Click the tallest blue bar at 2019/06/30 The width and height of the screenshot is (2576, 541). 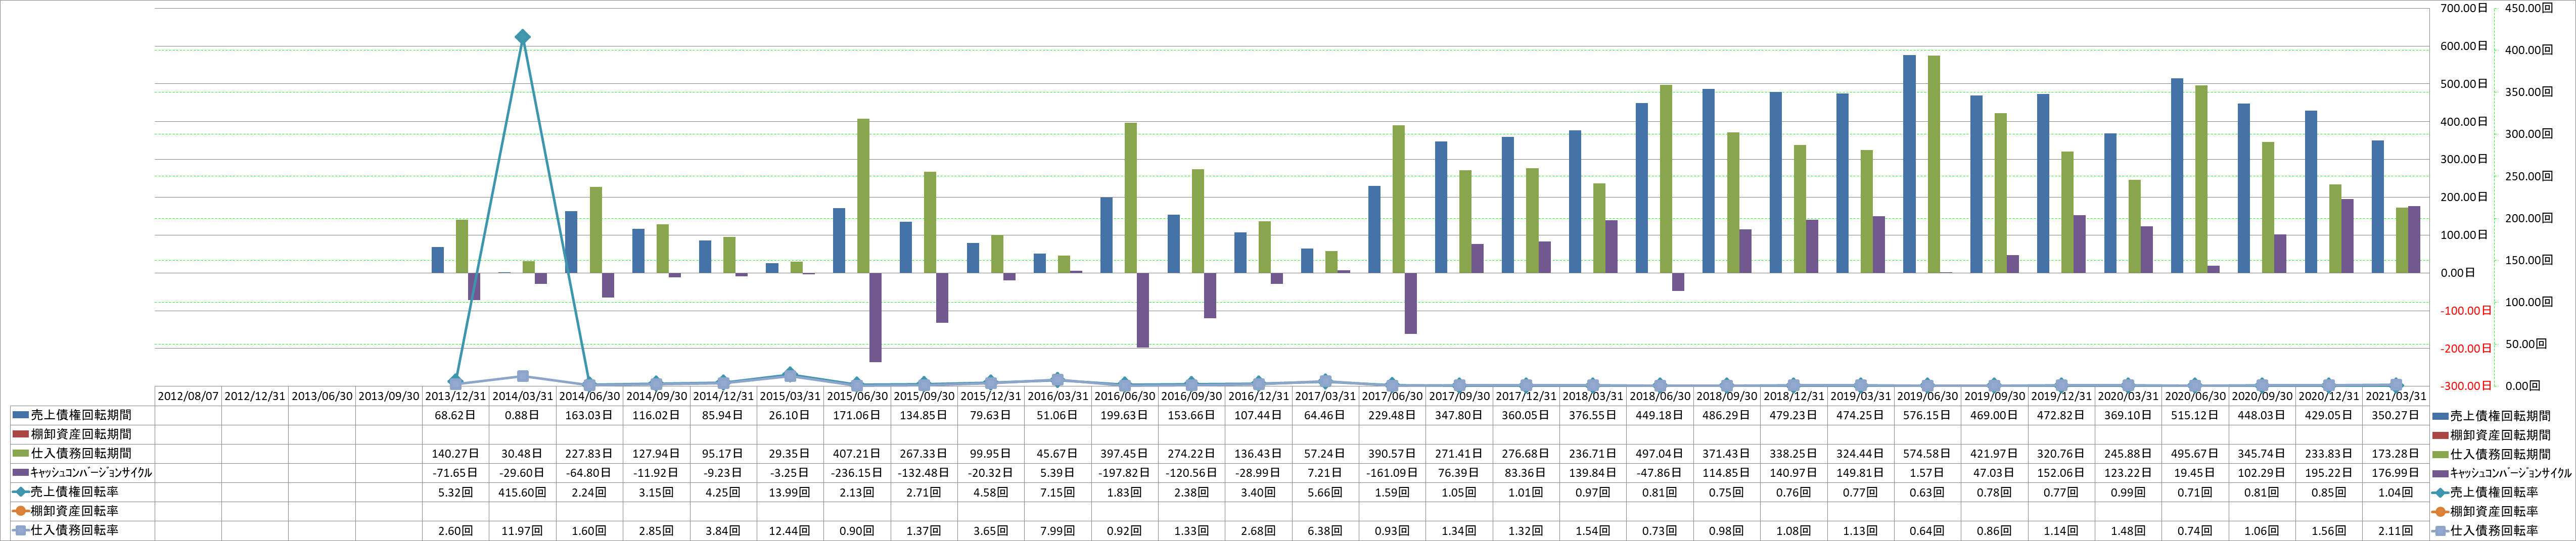(1909, 164)
